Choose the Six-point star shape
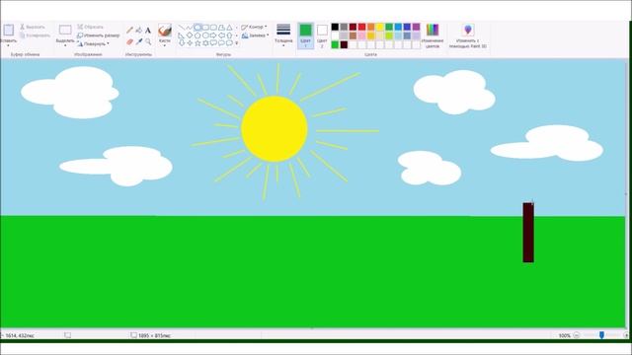Viewport: 632px width, 355px height. point(205,42)
